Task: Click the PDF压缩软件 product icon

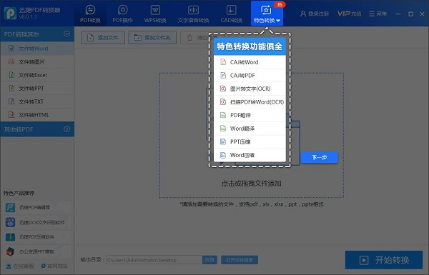Action: [x=11, y=236]
